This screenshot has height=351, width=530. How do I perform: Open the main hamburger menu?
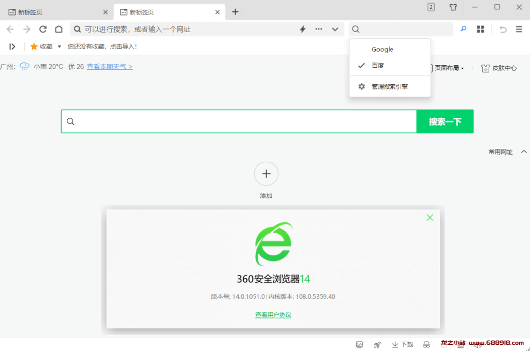click(519, 29)
